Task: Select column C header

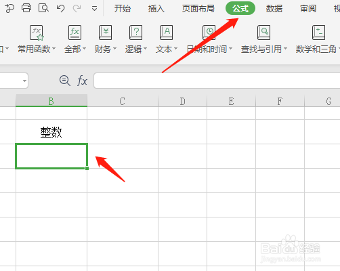Action: point(123,101)
